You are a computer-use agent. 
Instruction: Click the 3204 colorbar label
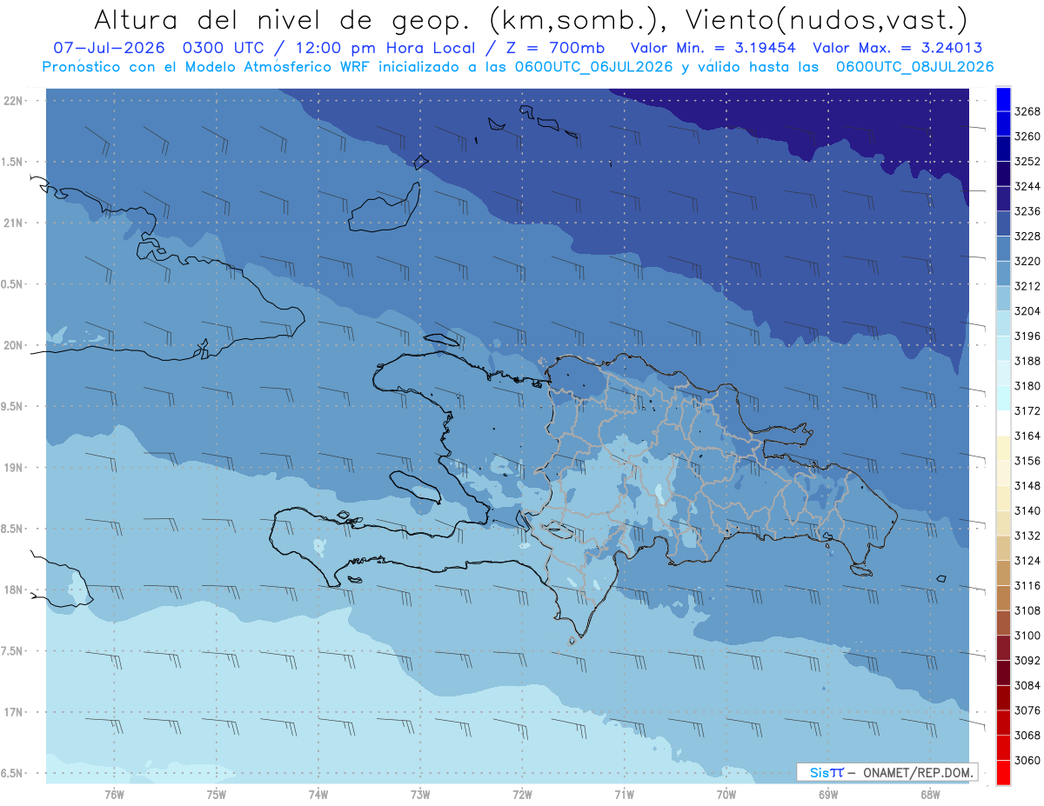click(1027, 311)
